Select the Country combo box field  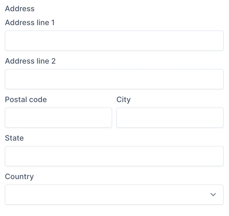coord(114,194)
